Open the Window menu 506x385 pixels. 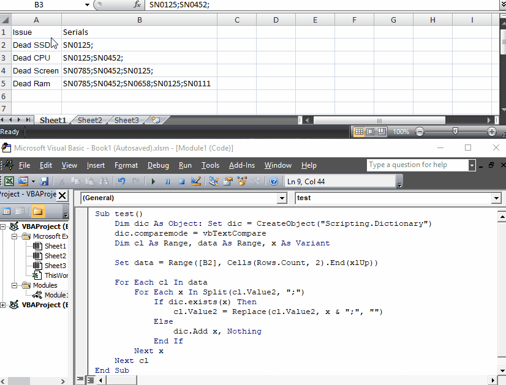278,165
